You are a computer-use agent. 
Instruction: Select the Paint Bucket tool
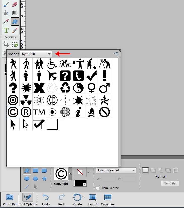pyautogui.click(x=6, y=13)
